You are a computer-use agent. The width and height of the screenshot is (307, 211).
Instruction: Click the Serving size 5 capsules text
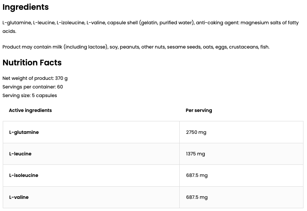pos(30,96)
